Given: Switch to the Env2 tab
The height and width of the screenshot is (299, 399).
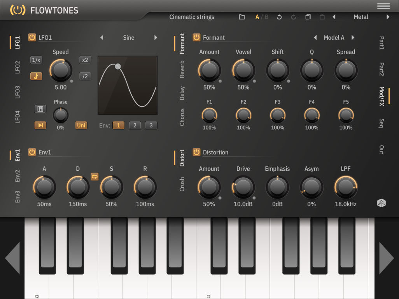Looking at the screenshot, I should coord(17,176).
